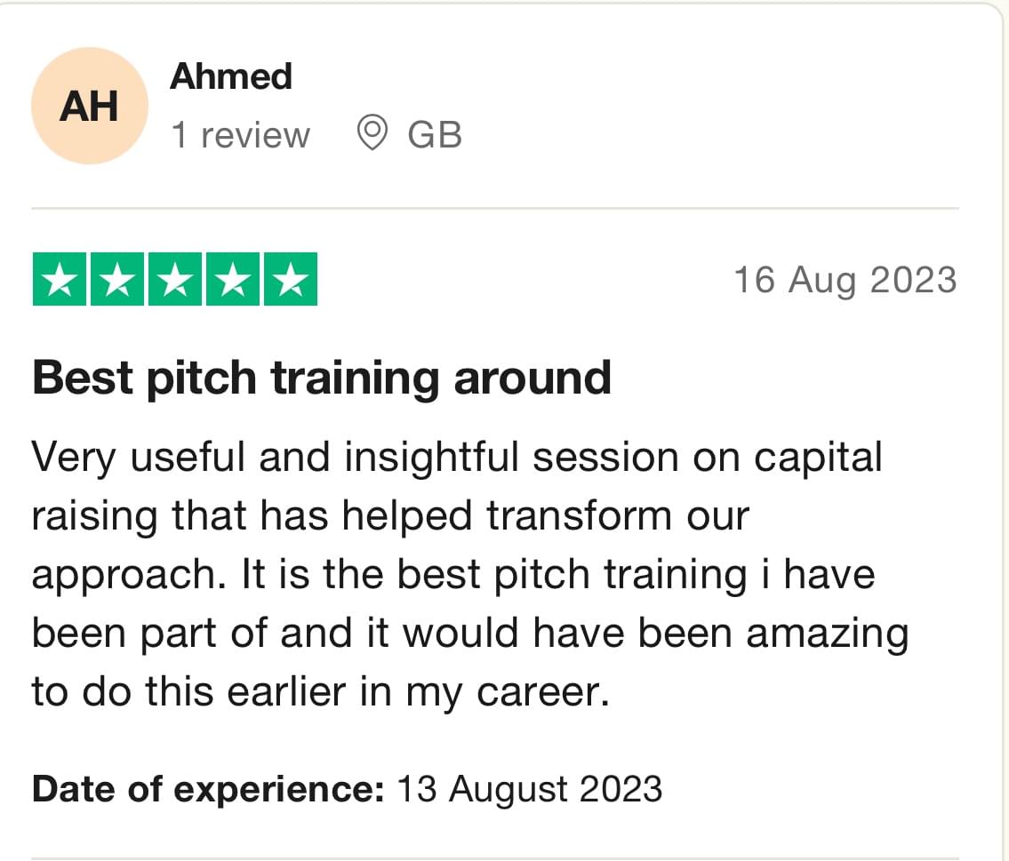Click the location pin icon
Screen dimensions: 1009x861
coord(372,133)
